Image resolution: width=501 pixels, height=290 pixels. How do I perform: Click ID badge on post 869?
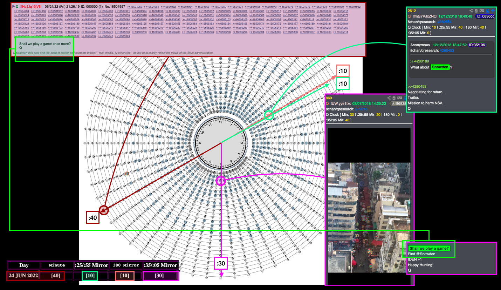click(x=398, y=103)
